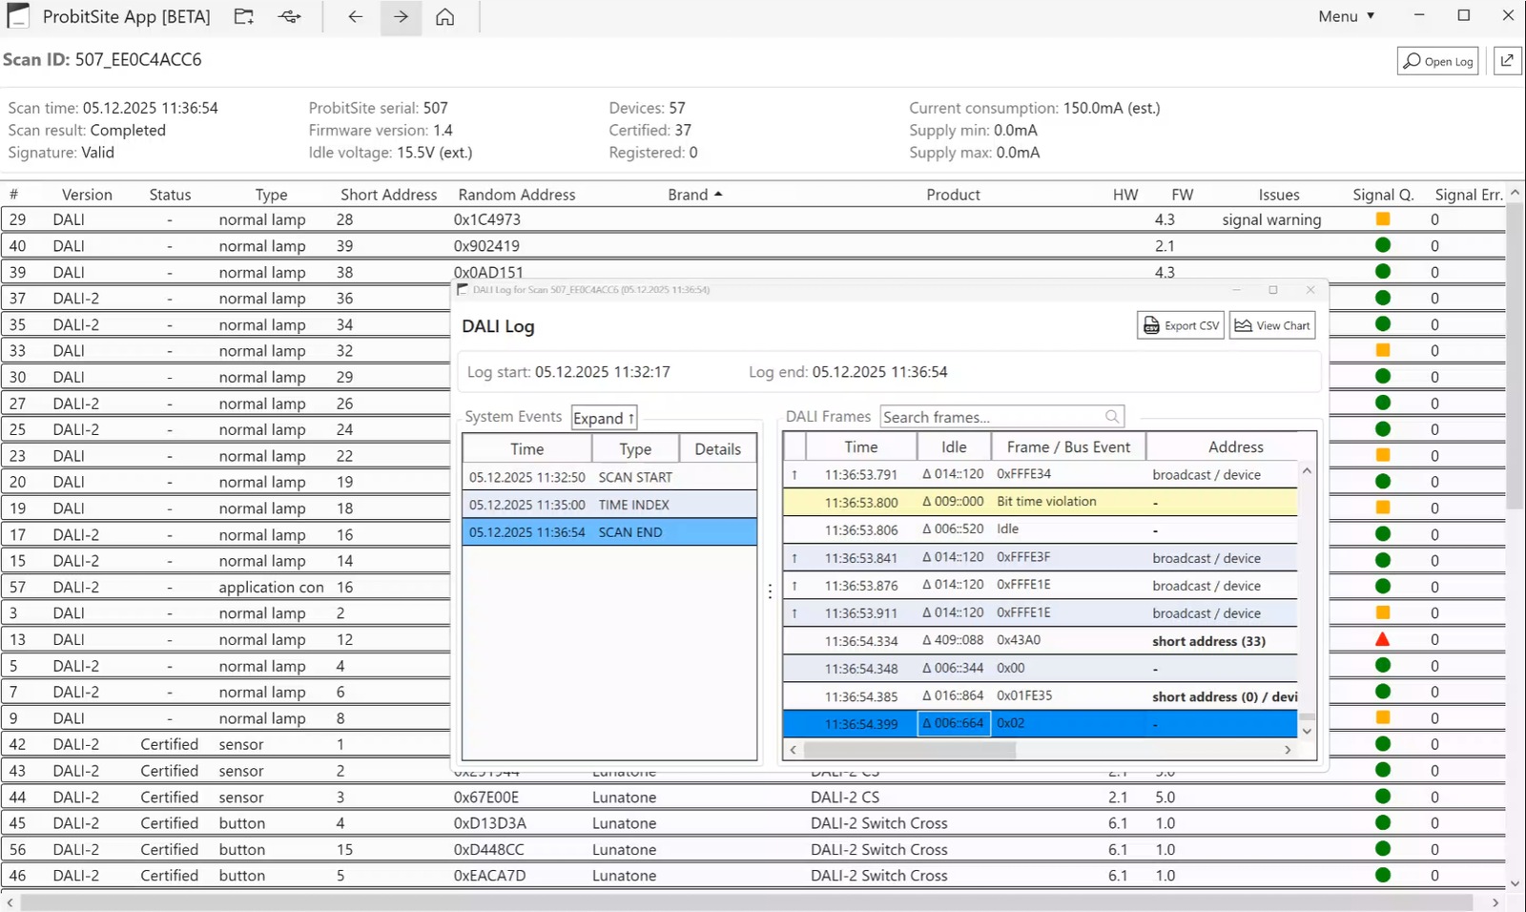The width and height of the screenshot is (1526, 912).
Task: Click the ProbitSite app logo icon
Action: (18, 16)
